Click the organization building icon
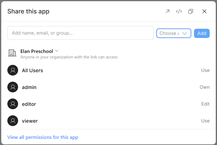Screen dimensions: 217x145 [x=12, y=53]
